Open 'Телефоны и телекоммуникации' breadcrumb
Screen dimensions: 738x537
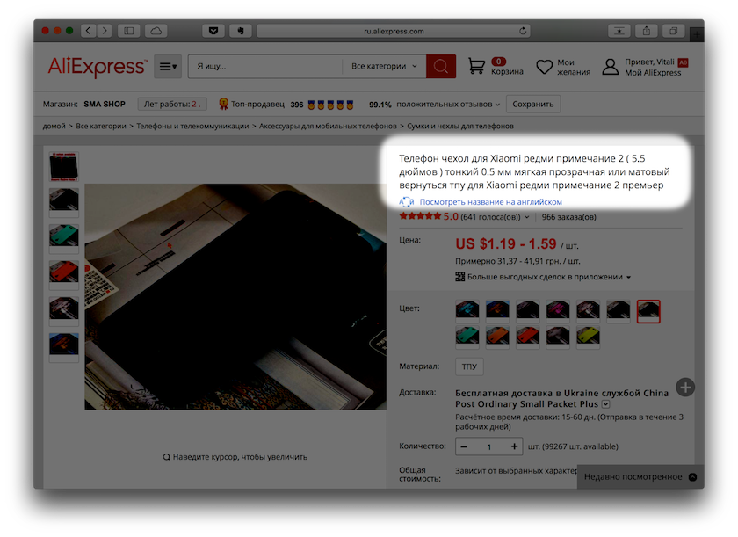click(x=192, y=127)
